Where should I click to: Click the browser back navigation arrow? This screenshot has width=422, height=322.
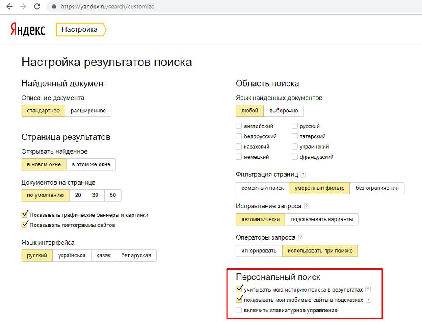point(9,6)
